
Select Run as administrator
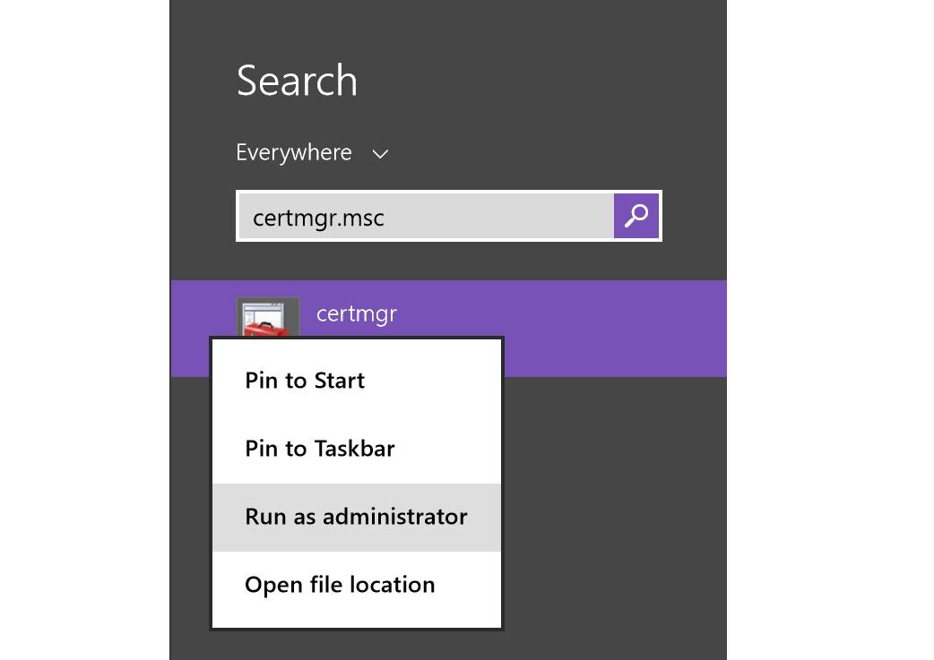point(356,518)
